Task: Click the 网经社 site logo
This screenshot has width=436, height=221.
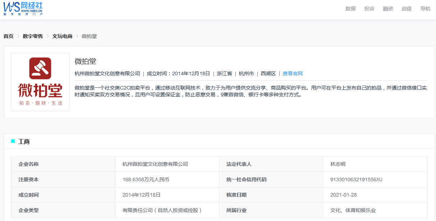Action: click(x=23, y=9)
